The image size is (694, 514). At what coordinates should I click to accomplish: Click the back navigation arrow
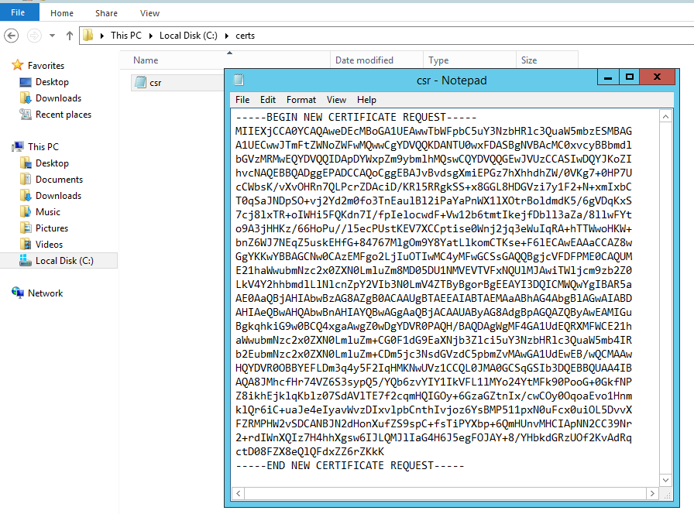(12, 36)
